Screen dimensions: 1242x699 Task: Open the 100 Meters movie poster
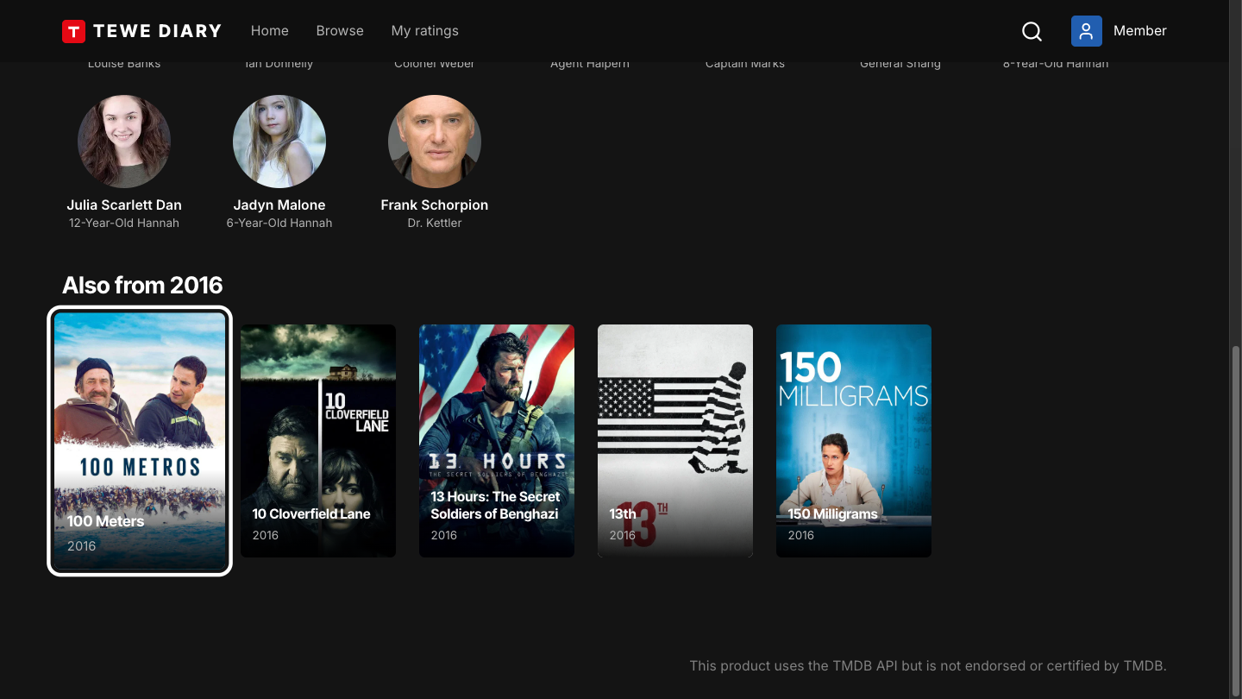pyautogui.click(x=140, y=441)
